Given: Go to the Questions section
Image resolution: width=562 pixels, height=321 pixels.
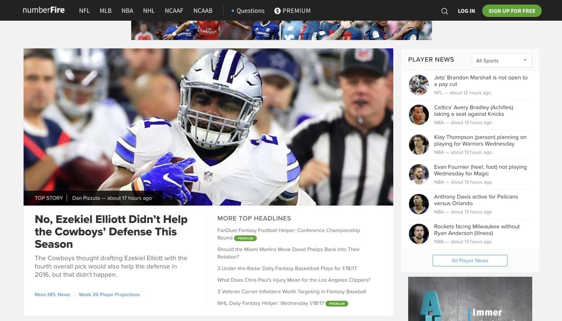Looking at the screenshot, I should (248, 11).
